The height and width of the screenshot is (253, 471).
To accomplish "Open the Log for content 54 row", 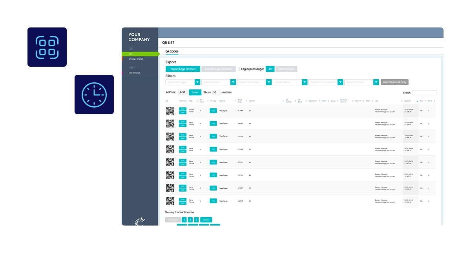I will pos(213,201).
